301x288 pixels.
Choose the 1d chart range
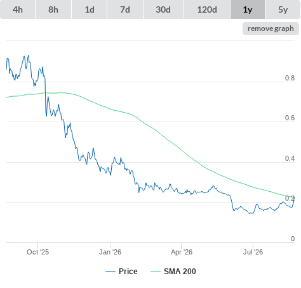(x=90, y=9)
